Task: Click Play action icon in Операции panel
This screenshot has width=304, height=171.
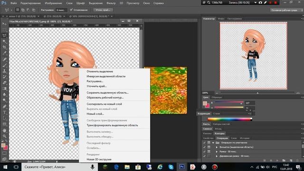Action: (277, 161)
